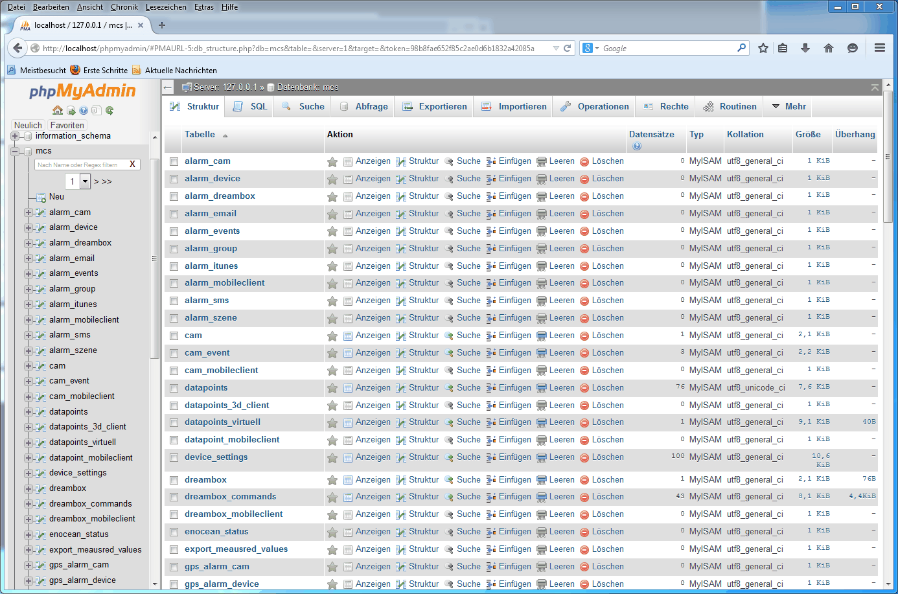Expand device_settings tree node
This screenshot has width=898, height=594.
[x=28, y=474]
